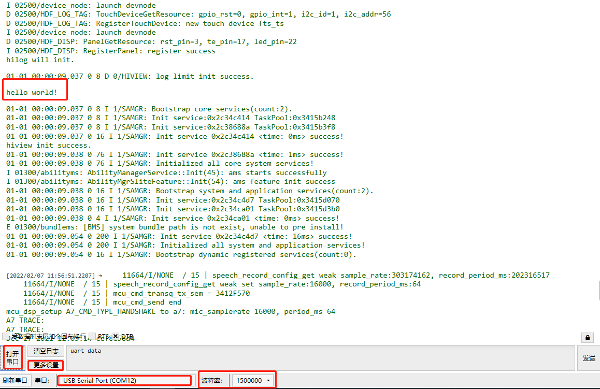Click 'mcu_cmd_transq_tx_sem = 3412F570' line
This screenshot has height=389, width=600.
tap(137, 293)
